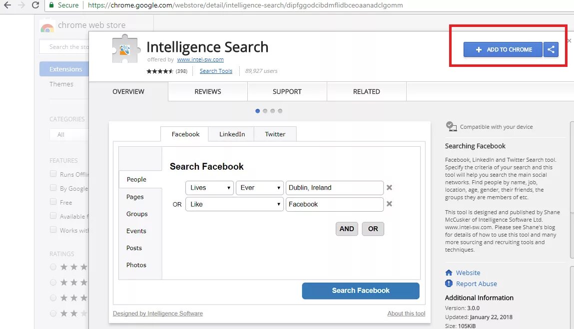The height and width of the screenshot is (329, 574).
Task: Open the www.intel-sw.com link
Action: coord(200,59)
